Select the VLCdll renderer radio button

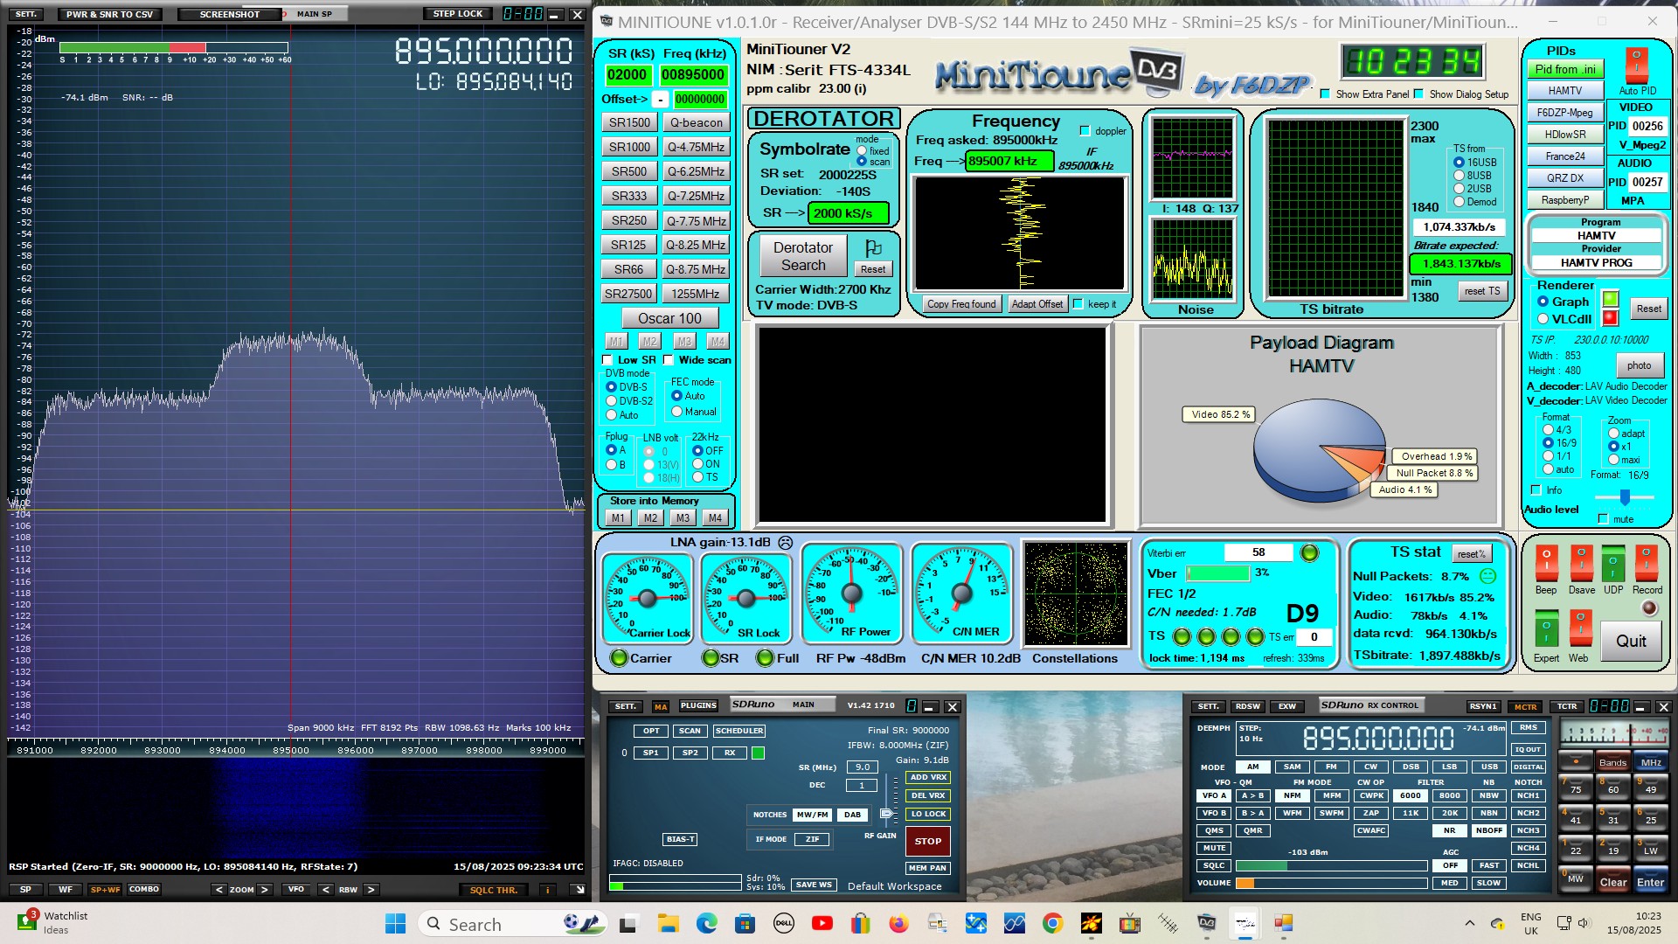pyautogui.click(x=1543, y=319)
